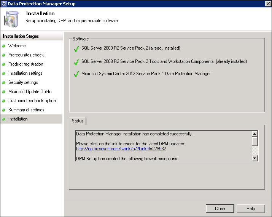The height and width of the screenshot is (217, 272).
Task: Click green bullet next to Product registration
Action: point(3,64)
